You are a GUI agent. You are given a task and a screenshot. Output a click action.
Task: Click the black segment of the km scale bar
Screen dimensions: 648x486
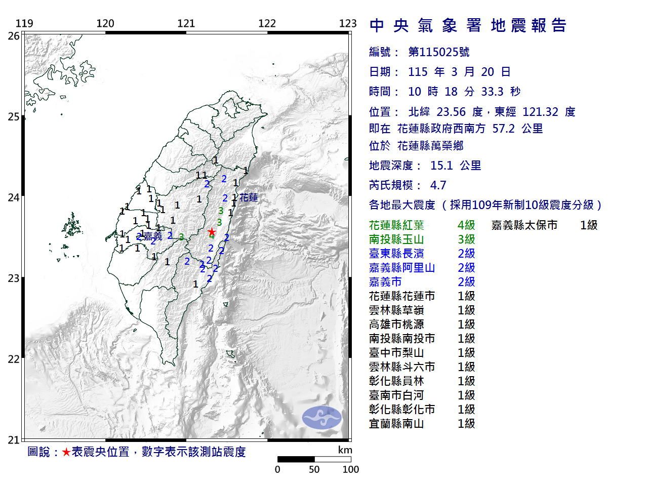click(296, 459)
